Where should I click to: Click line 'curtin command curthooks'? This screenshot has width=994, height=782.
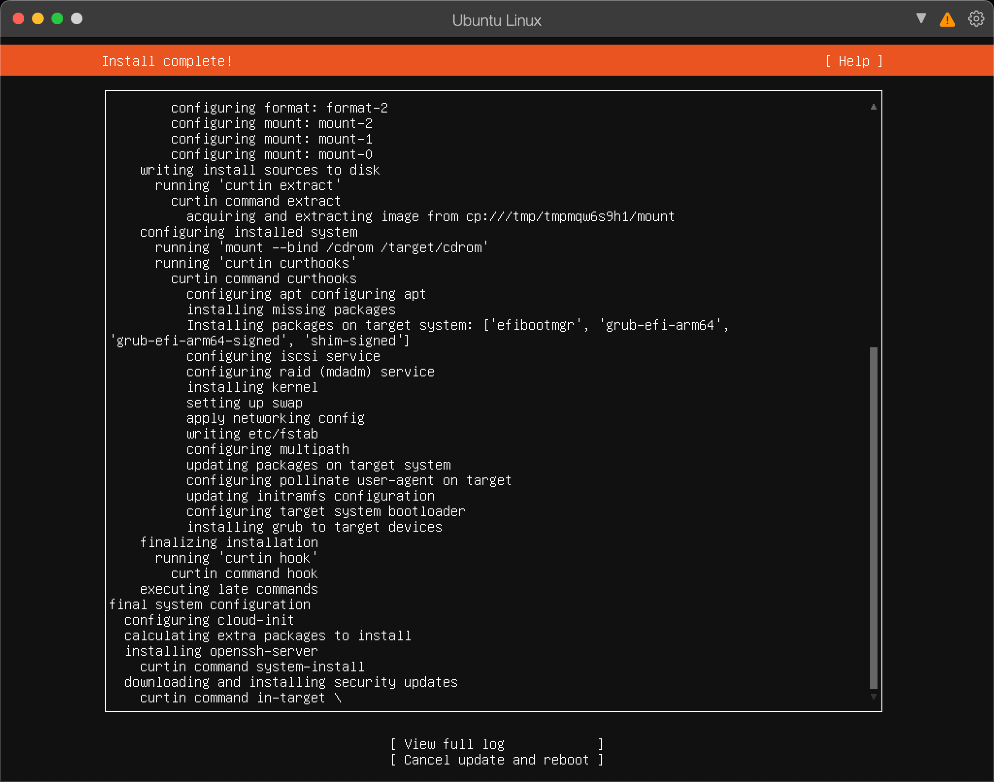pyautogui.click(x=264, y=278)
